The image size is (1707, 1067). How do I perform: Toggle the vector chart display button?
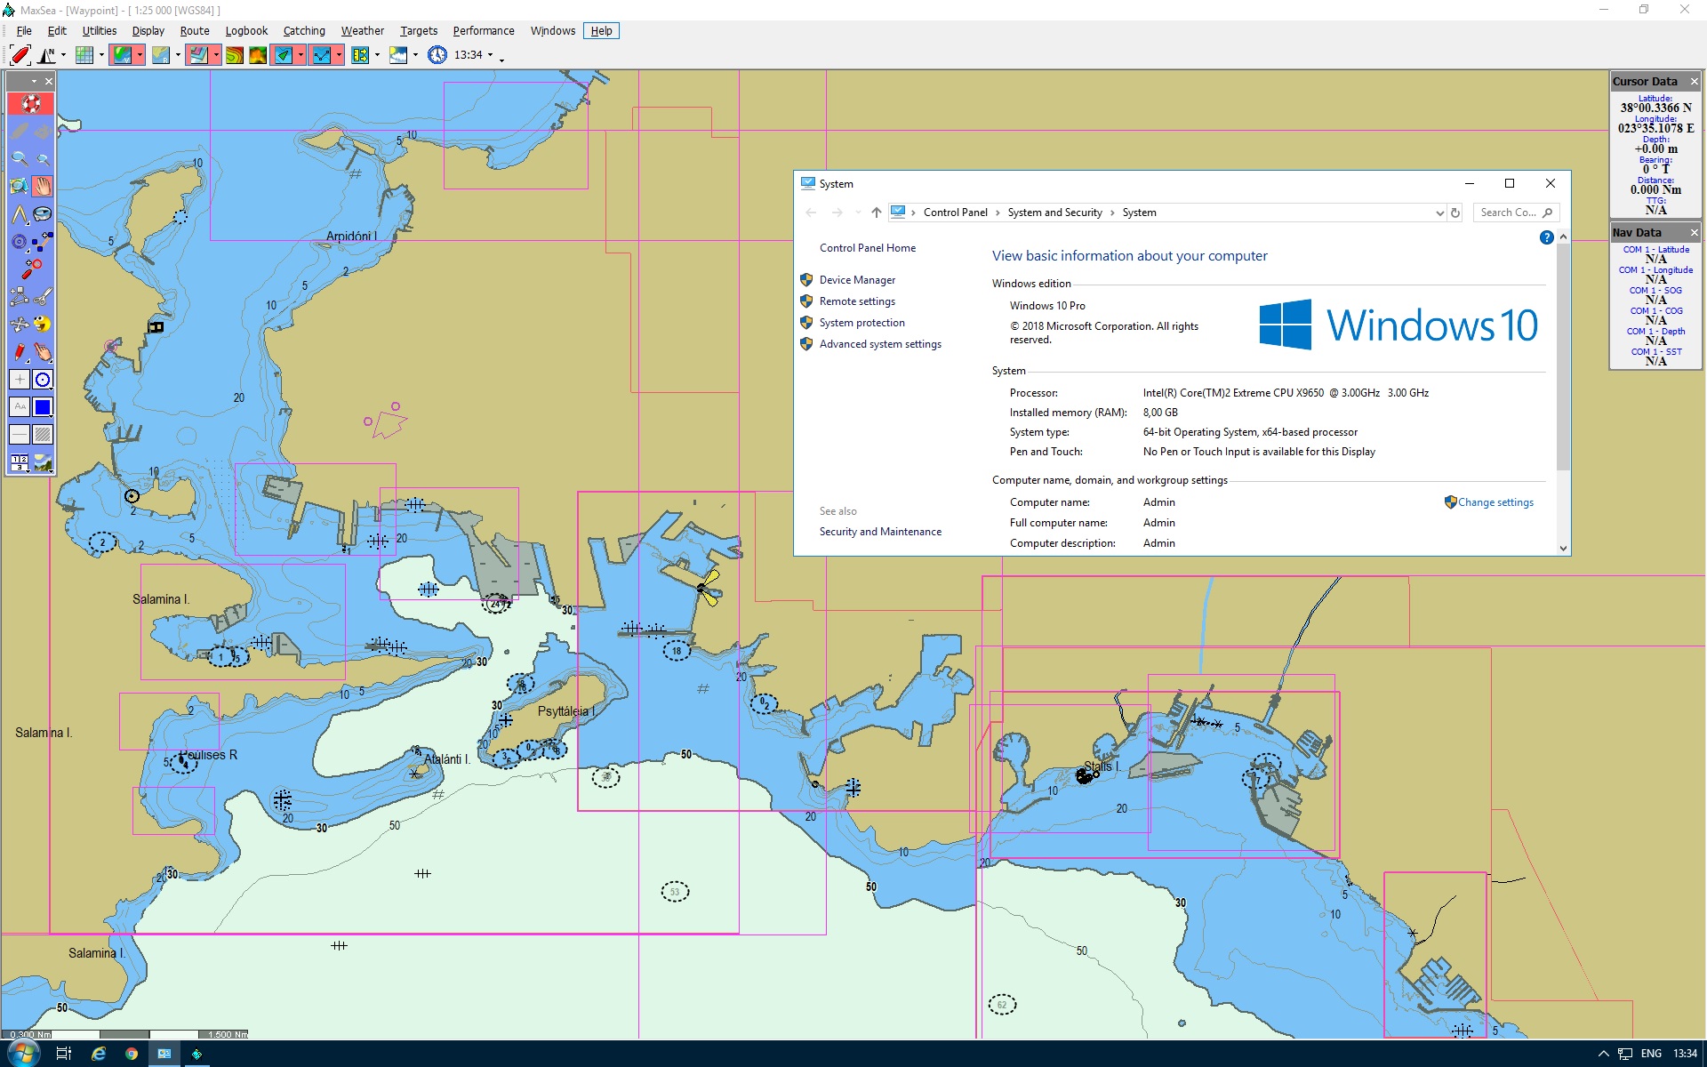pos(122,55)
